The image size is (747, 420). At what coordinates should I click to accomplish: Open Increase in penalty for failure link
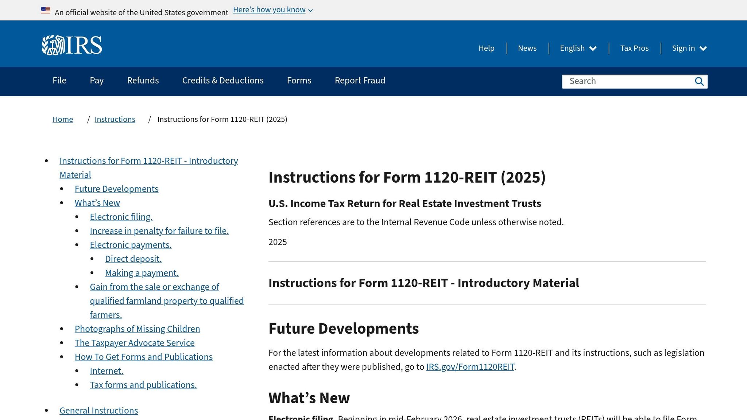click(159, 231)
